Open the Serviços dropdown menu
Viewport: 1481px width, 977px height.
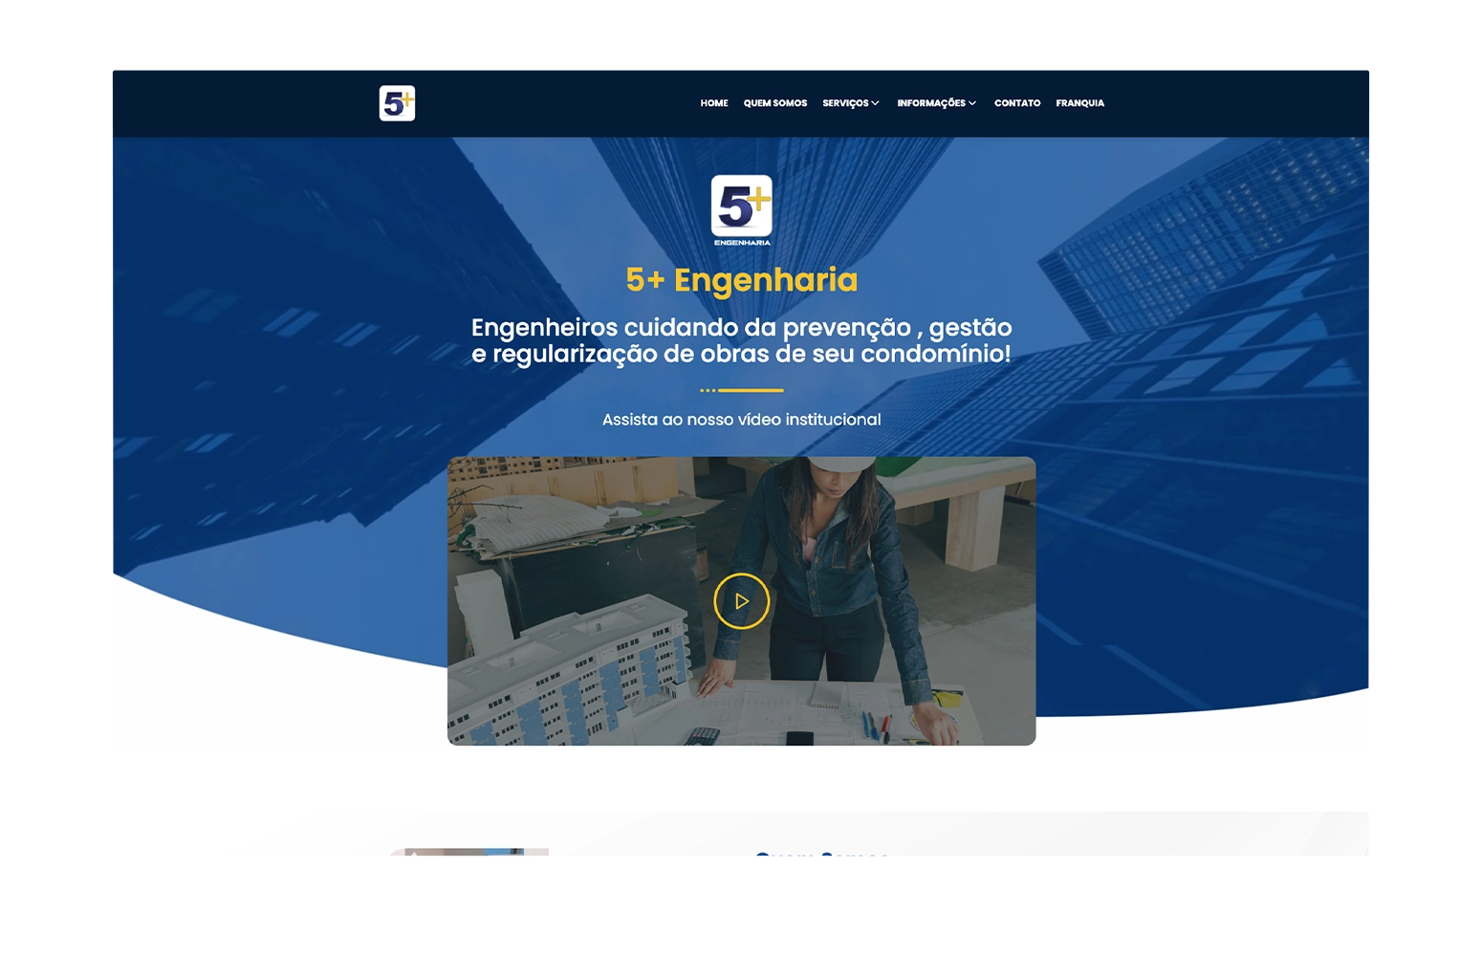click(x=845, y=103)
